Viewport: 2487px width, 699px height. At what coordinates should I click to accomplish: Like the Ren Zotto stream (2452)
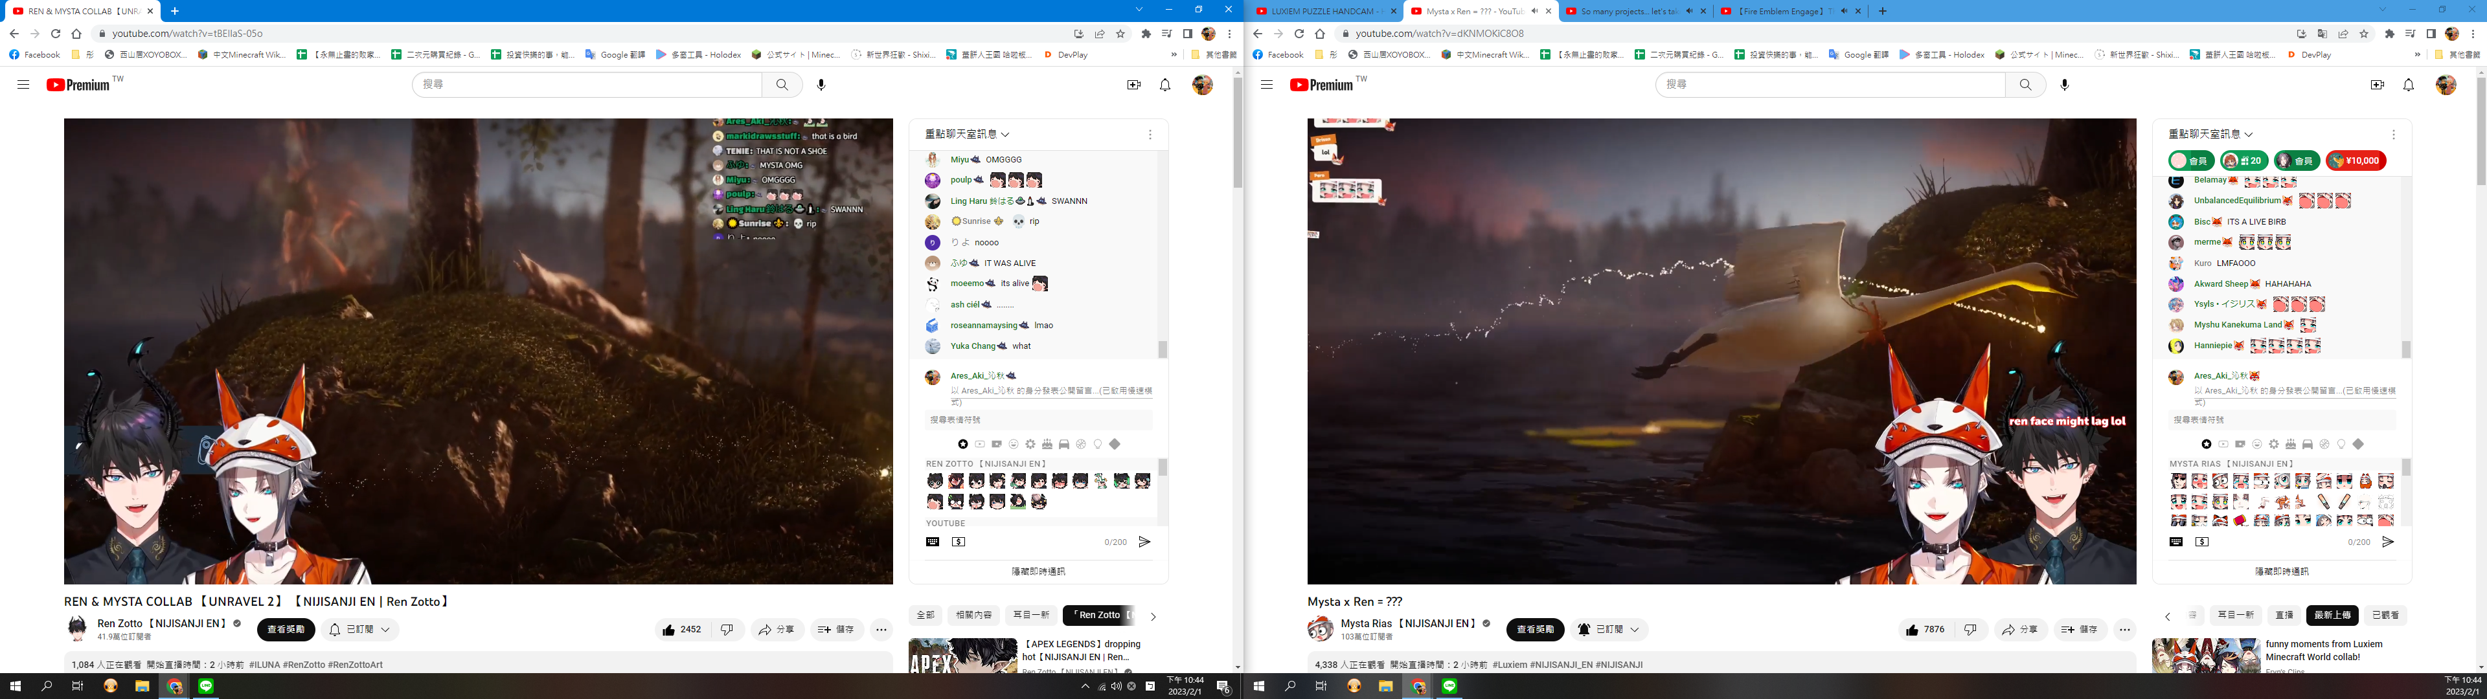click(683, 630)
